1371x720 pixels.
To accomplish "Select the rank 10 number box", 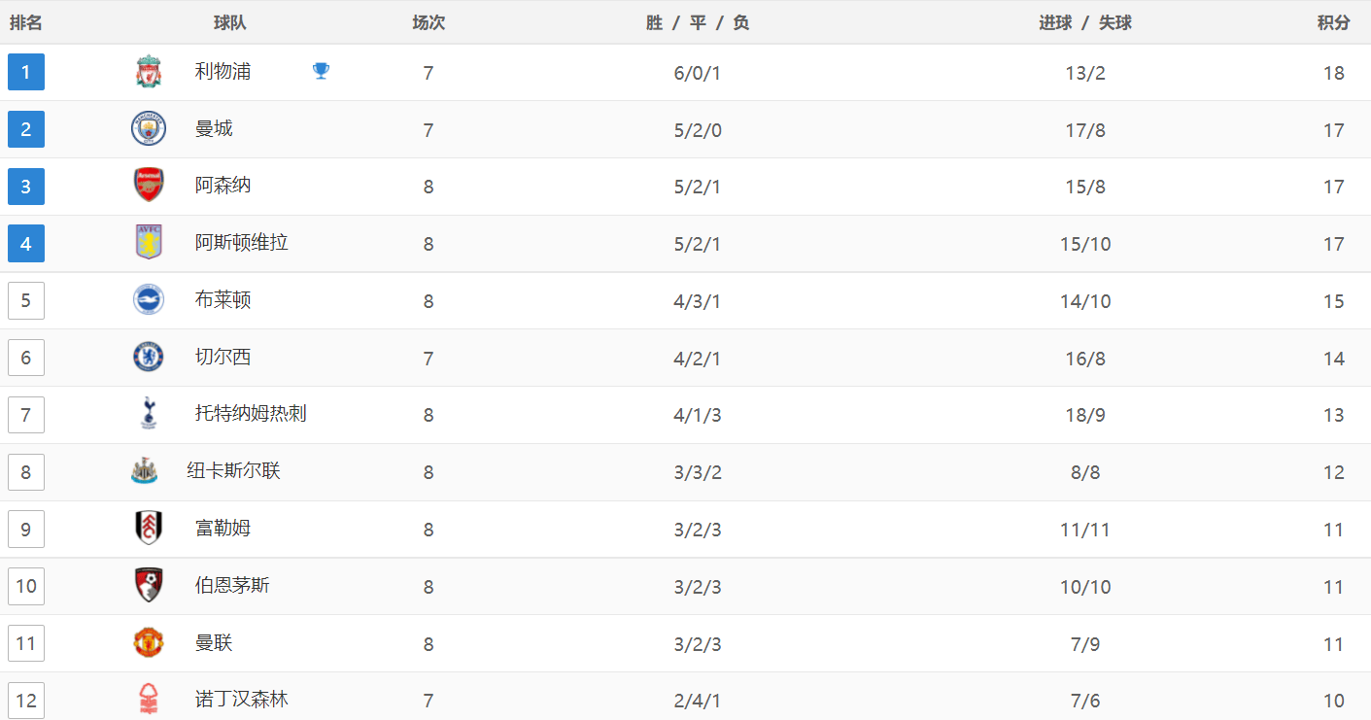I will (x=26, y=586).
